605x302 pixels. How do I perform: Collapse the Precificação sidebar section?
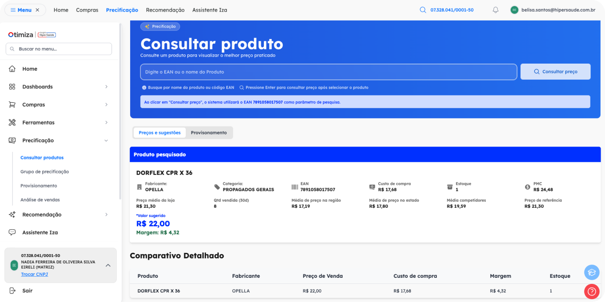coord(106,140)
